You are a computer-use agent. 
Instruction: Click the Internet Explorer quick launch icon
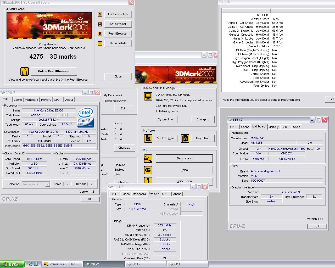(x=31, y=264)
